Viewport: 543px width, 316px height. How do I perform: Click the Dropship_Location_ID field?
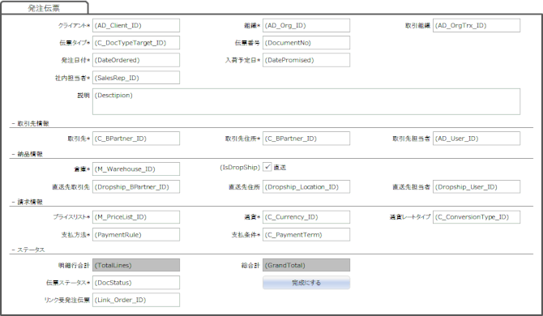point(306,187)
